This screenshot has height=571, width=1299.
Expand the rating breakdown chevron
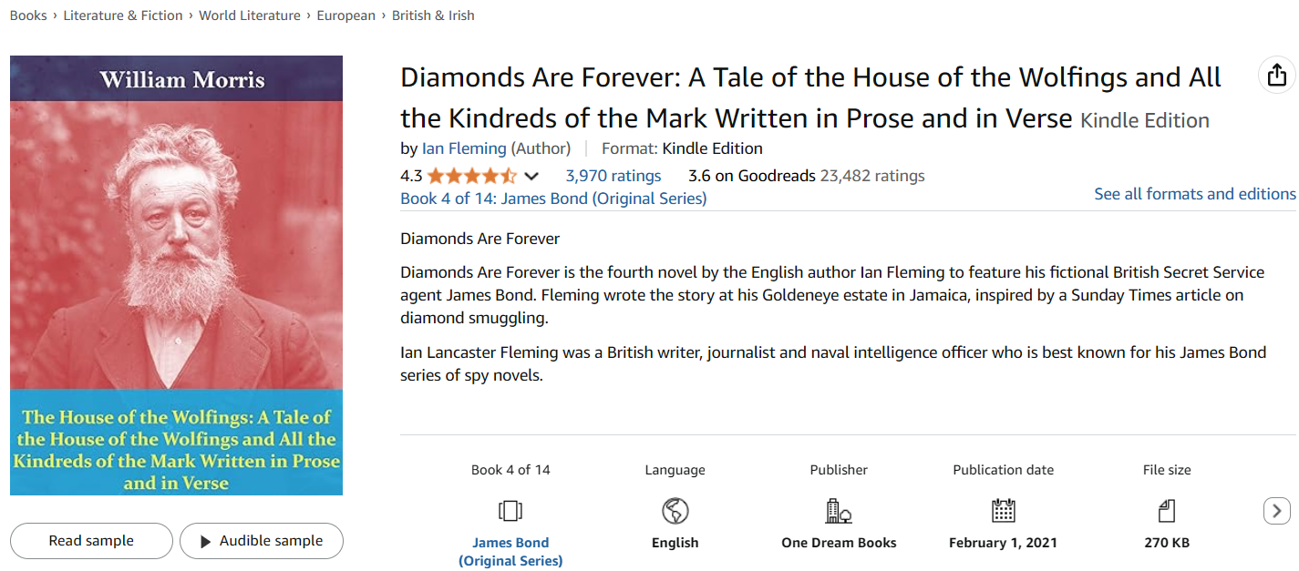[x=531, y=176]
